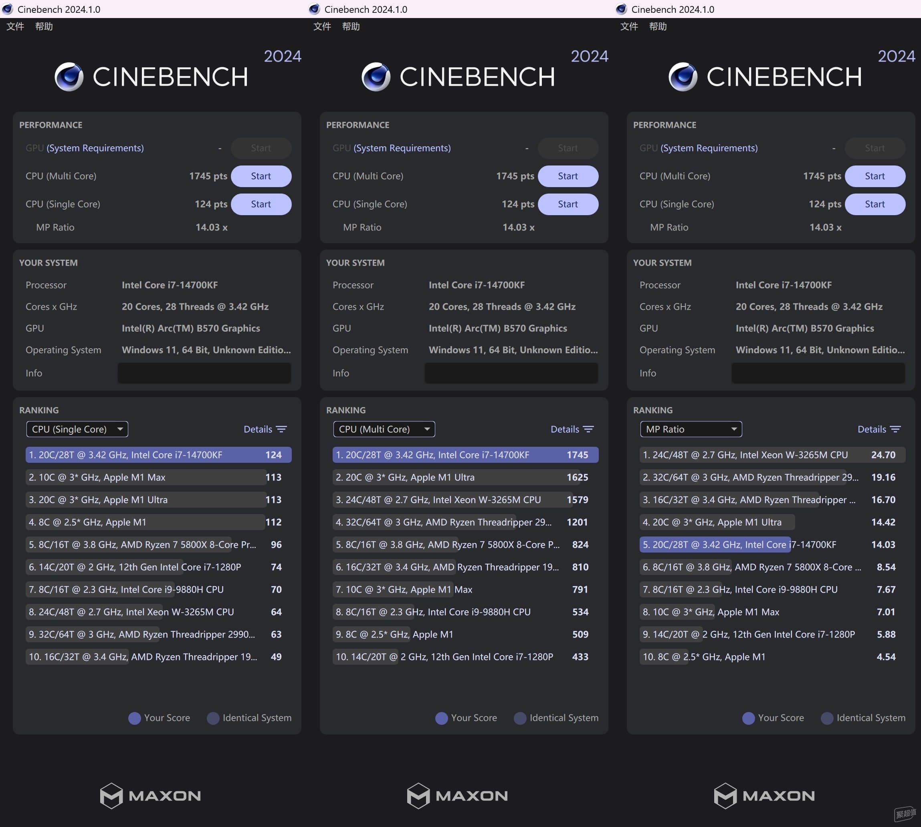
Task: Start CPU (Multi Core) test in right window
Action: point(875,176)
